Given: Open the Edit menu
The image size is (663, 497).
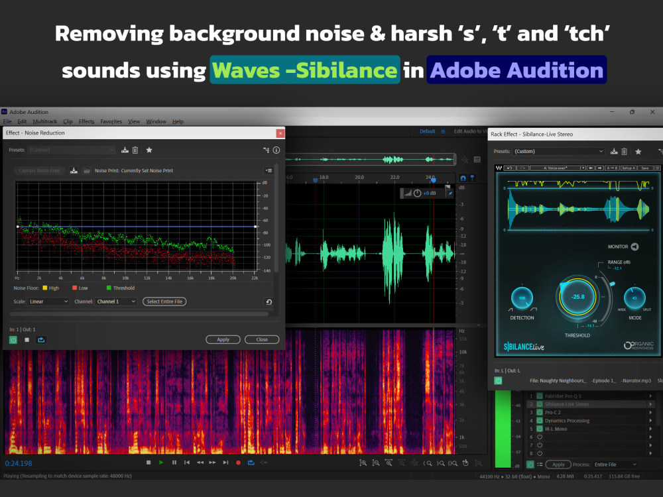Looking at the screenshot, I should (22, 122).
